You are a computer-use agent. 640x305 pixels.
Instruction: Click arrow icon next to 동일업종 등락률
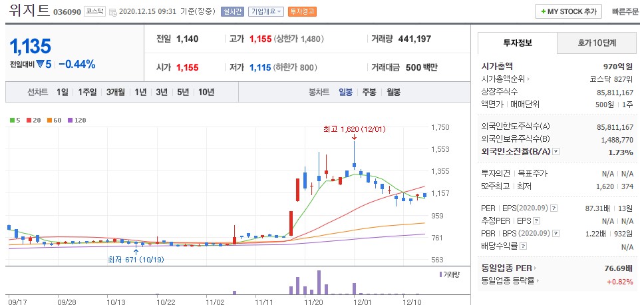pyautogui.click(x=539, y=281)
